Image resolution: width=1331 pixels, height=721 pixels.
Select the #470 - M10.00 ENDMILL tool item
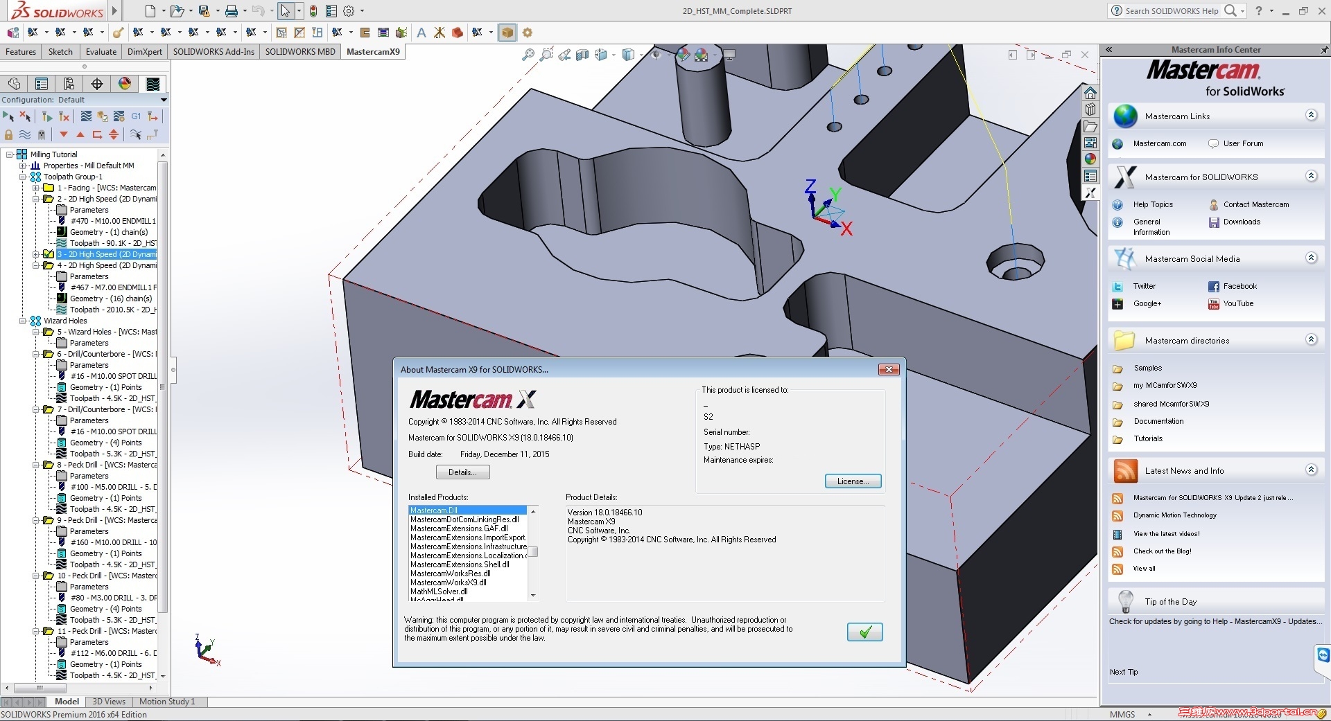click(x=113, y=221)
